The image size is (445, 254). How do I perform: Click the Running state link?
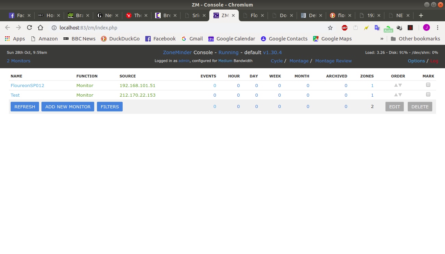point(228,52)
